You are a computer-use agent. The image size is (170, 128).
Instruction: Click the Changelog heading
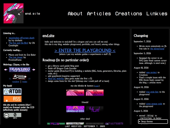pyautogui.click(x=141, y=36)
